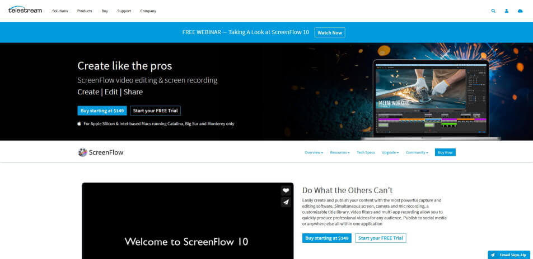The width and height of the screenshot is (533, 259).
Task: Click lower Start your FREE Trial button
Action: coord(381,238)
